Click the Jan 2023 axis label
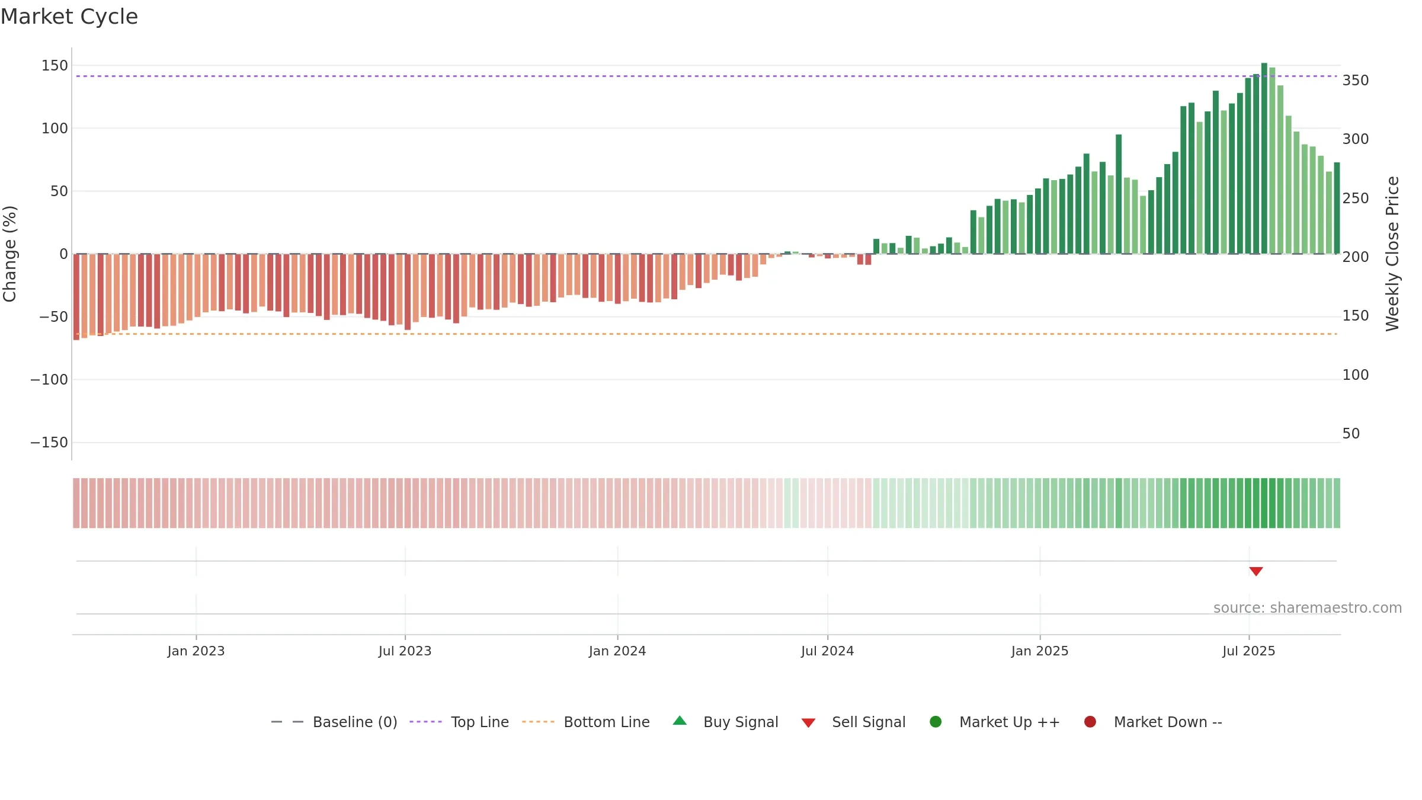 196,651
